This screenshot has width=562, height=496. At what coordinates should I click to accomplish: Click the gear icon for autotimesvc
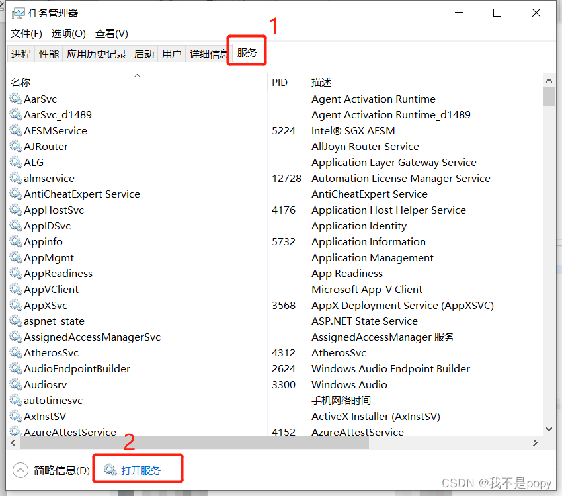tap(16, 400)
